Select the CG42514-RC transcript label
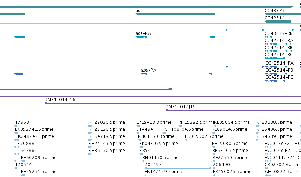The height and width of the screenshot is (177, 301). [x=279, y=55]
